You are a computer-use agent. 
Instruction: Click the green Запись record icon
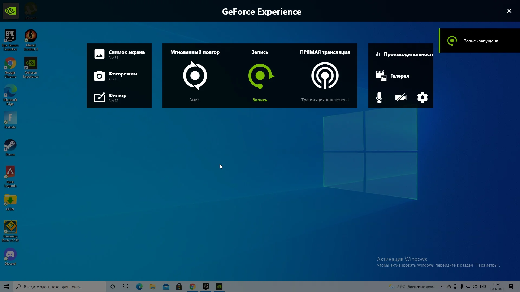[x=261, y=76]
